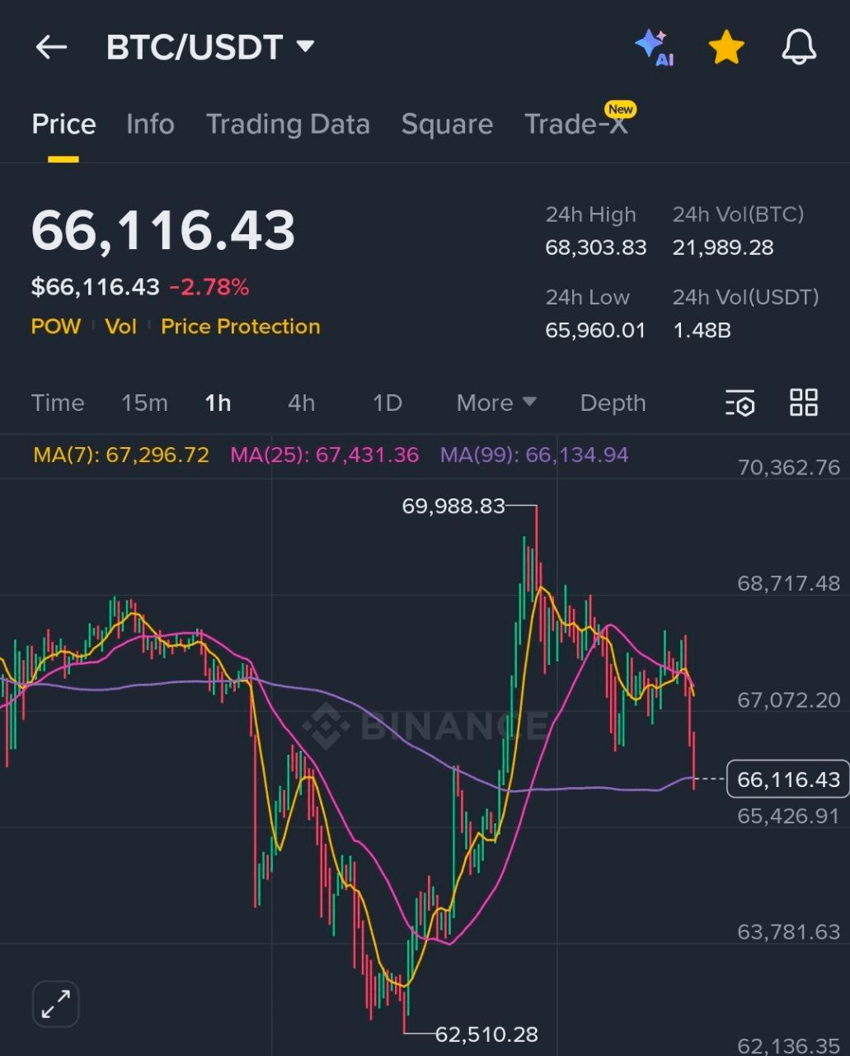Toggle the favorite star icon

pyautogui.click(x=726, y=47)
